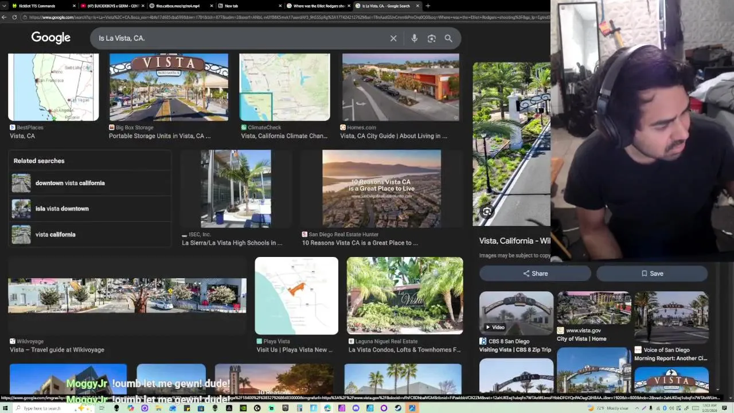Open Homes.com Vista city guide image

pyautogui.click(x=401, y=87)
